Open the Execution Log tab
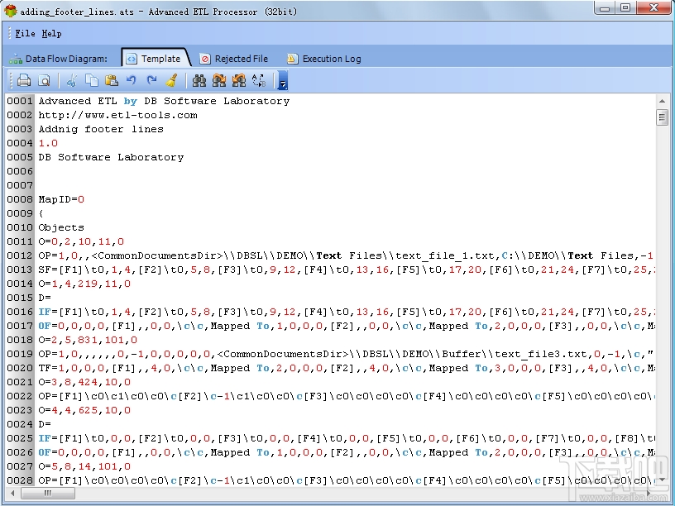This screenshot has height=506, width=675. tap(324, 59)
